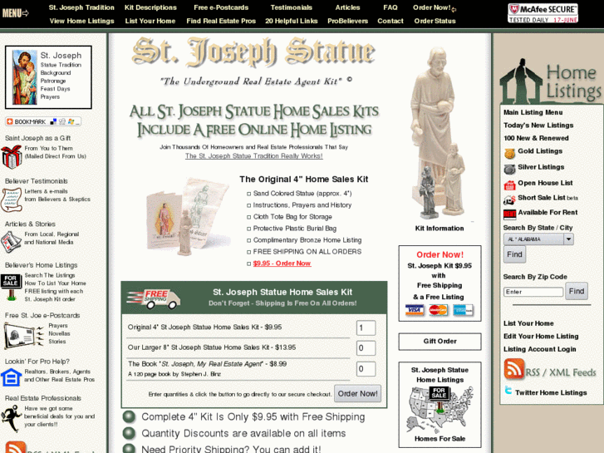Click Find button beside zip code field
Viewport: 604px width, 453px height.
click(577, 291)
